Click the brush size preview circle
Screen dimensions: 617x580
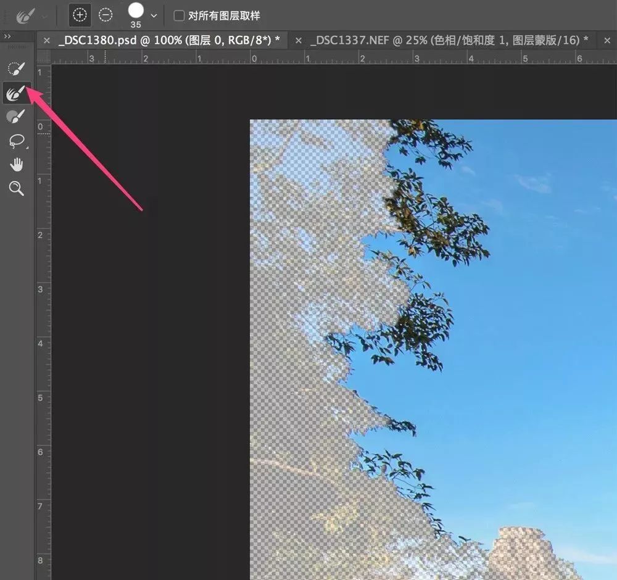pyautogui.click(x=137, y=11)
